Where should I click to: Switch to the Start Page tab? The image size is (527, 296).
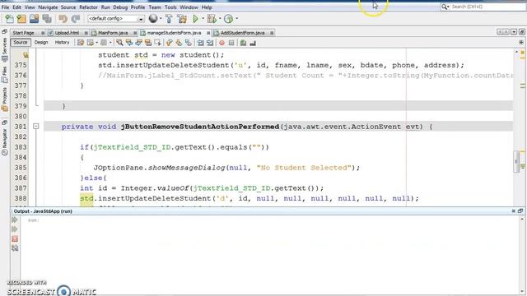pyautogui.click(x=24, y=33)
